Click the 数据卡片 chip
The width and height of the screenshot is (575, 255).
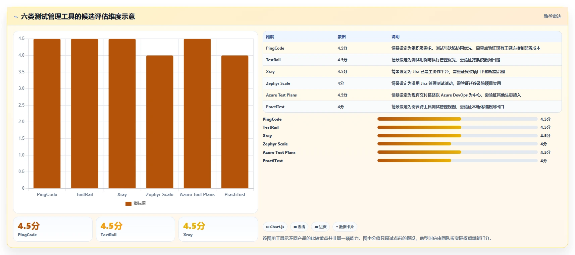[x=345, y=227]
